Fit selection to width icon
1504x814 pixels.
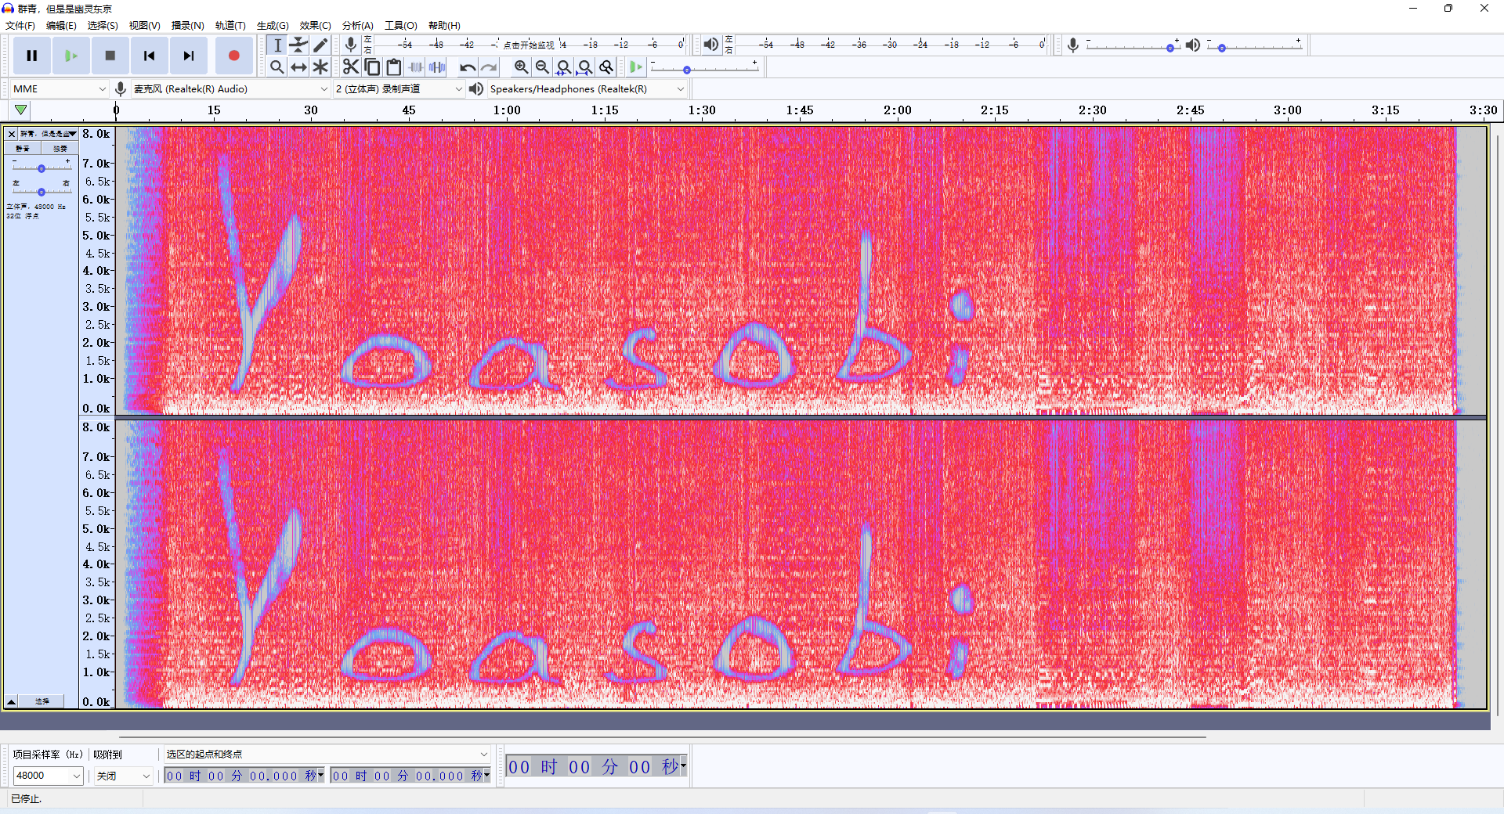563,67
